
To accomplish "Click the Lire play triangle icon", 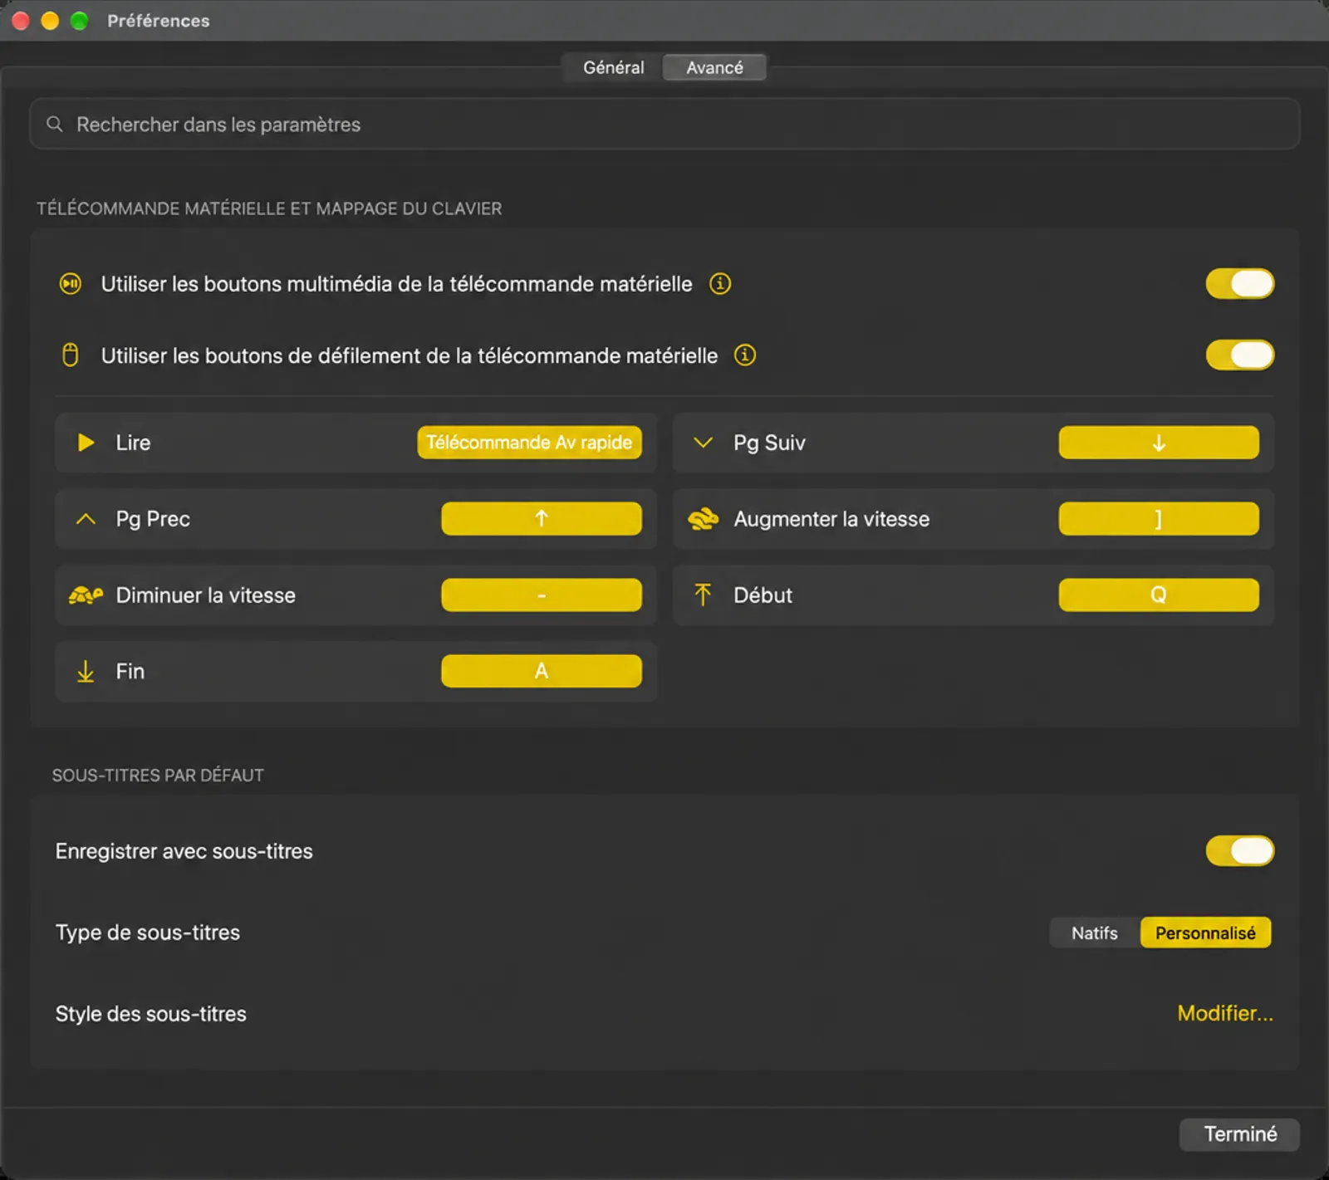I will click(86, 443).
